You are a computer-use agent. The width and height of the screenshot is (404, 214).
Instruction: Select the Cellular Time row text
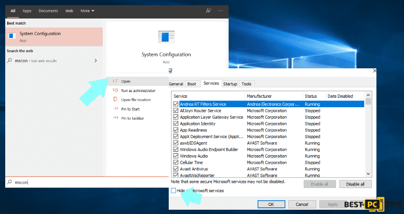[192, 162]
